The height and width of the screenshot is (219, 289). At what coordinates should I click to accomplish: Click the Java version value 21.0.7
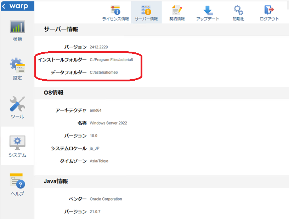tap(95, 212)
